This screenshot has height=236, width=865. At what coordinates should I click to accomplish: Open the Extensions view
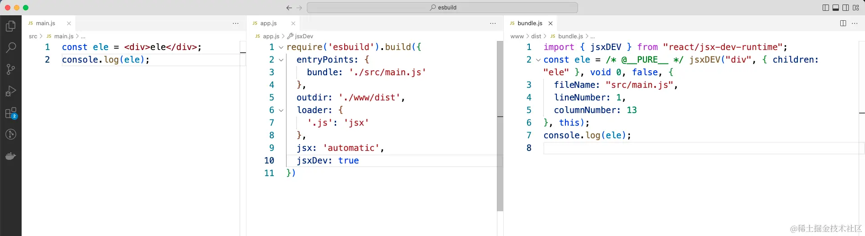click(x=11, y=113)
